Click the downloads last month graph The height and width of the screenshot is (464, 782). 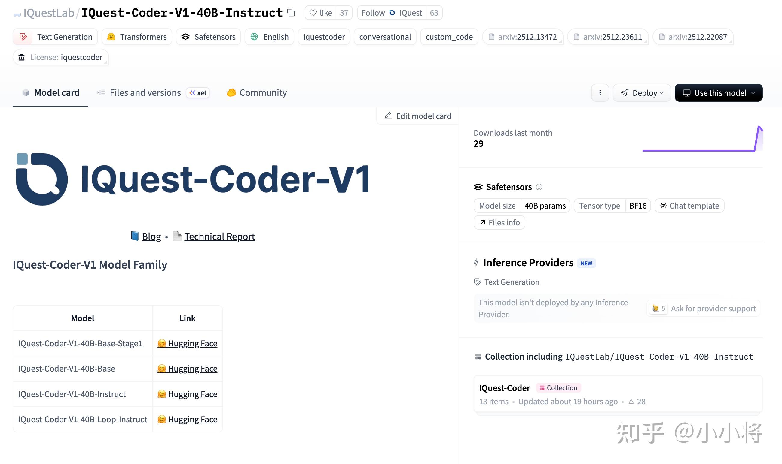702,139
